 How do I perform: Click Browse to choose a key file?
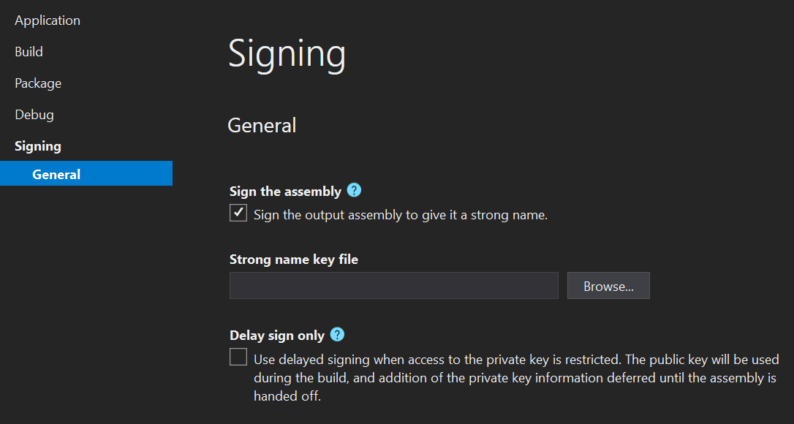point(608,285)
